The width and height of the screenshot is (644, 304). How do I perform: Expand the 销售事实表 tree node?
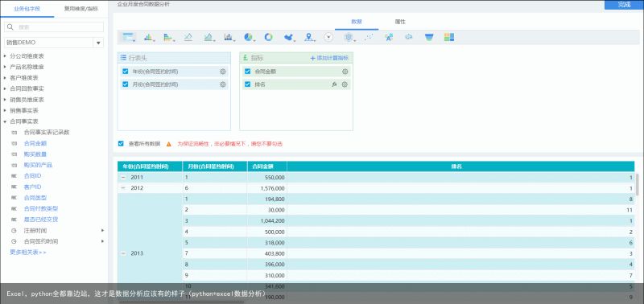(5, 111)
